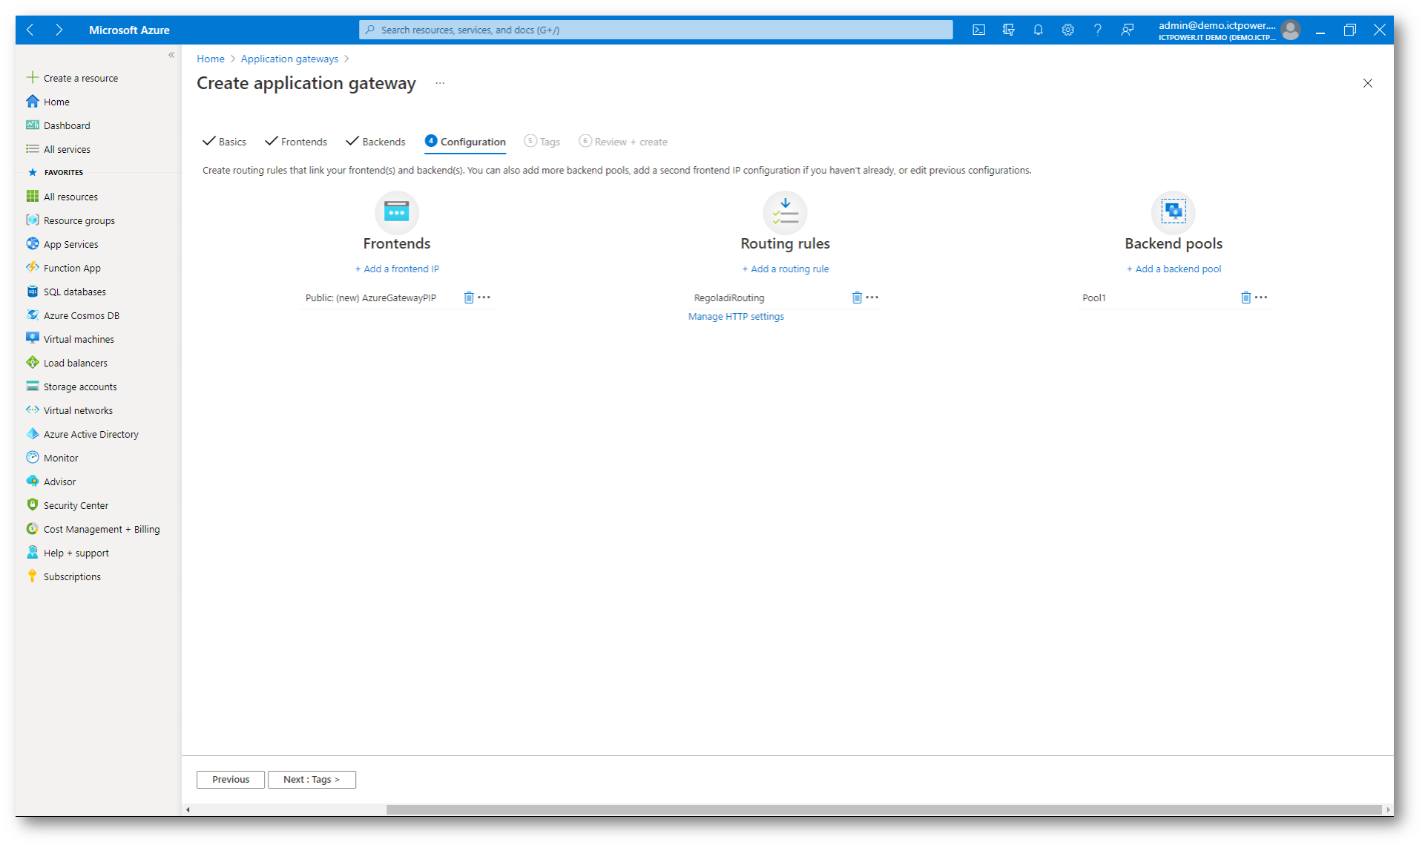Open the Help question mark menu
The image size is (1425, 848).
1097,30
